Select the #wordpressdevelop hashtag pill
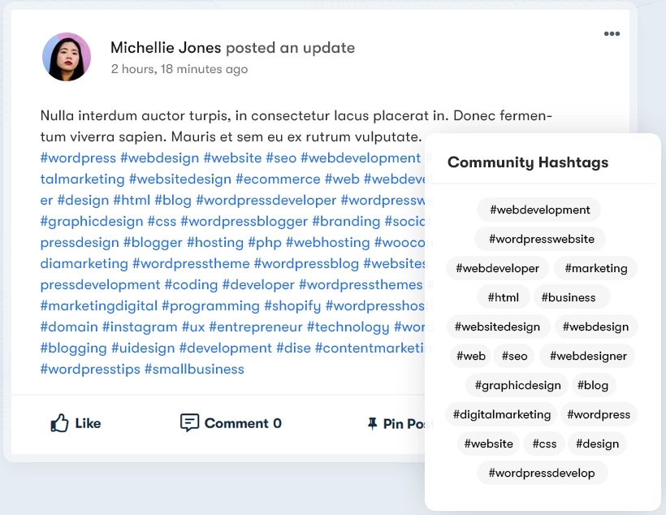 (542, 473)
